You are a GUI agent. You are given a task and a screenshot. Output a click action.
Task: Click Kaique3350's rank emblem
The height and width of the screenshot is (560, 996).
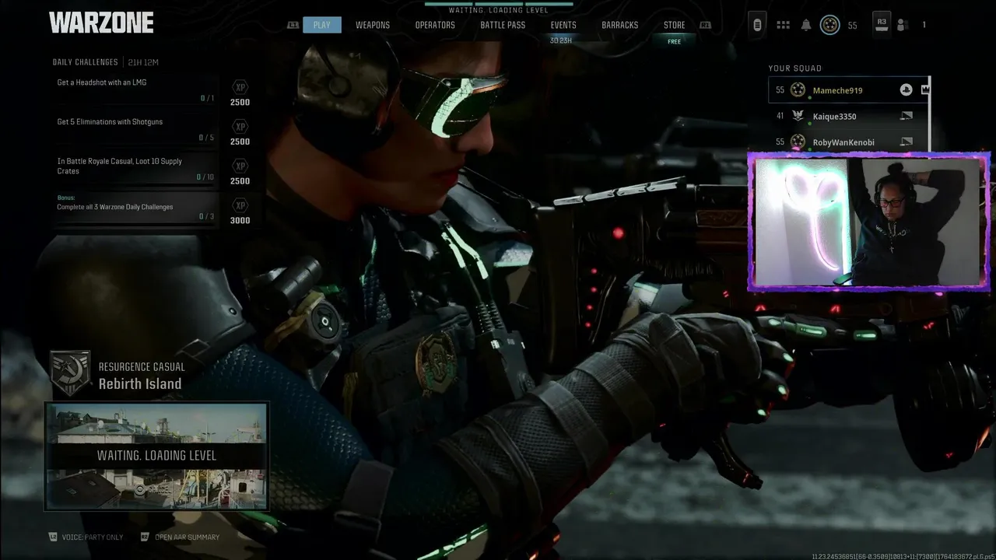tap(798, 116)
